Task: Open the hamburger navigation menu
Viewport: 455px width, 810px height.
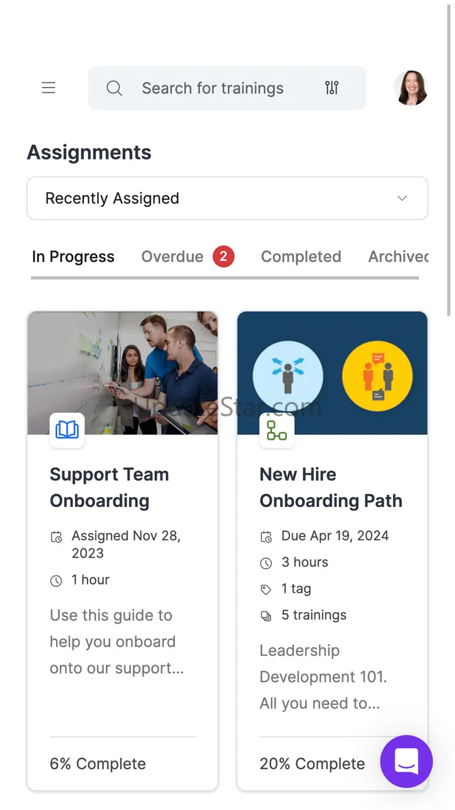Action: (48, 88)
